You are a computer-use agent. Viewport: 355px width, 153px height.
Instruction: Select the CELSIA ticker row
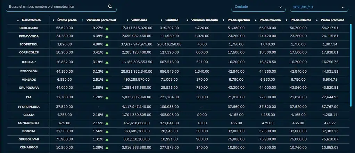click(179, 115)
